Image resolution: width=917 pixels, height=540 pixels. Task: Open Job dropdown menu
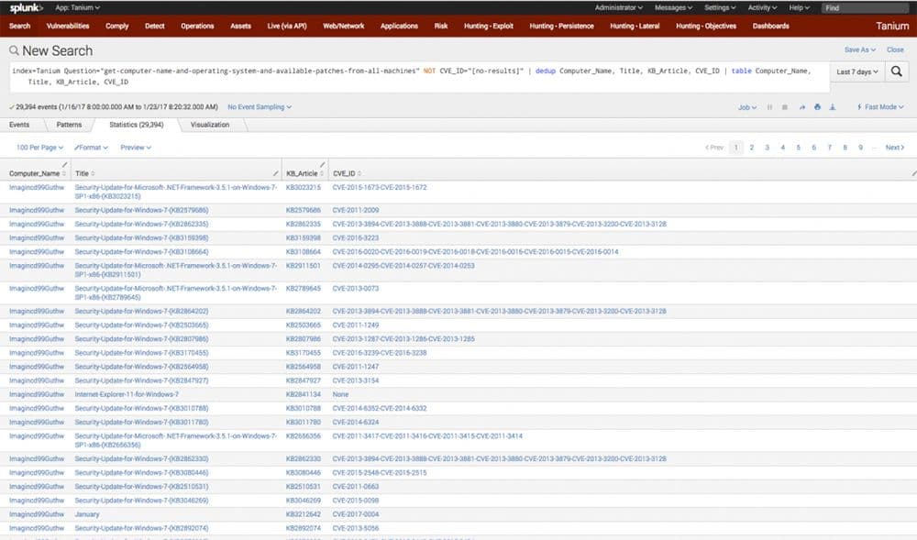coord(746,107)
